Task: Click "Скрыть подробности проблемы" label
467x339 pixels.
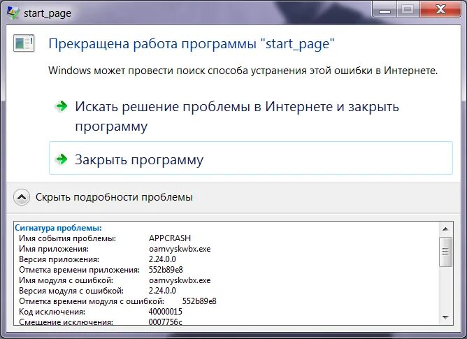Action: 114,197
